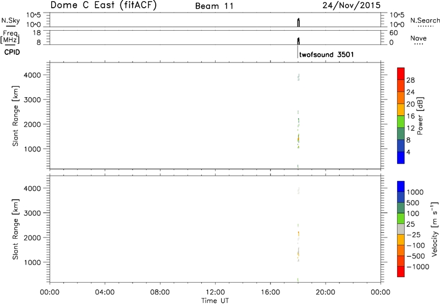440x304 pixels.
Task: Click the '18' tick on frequency axis
Action: coord(37,33)
